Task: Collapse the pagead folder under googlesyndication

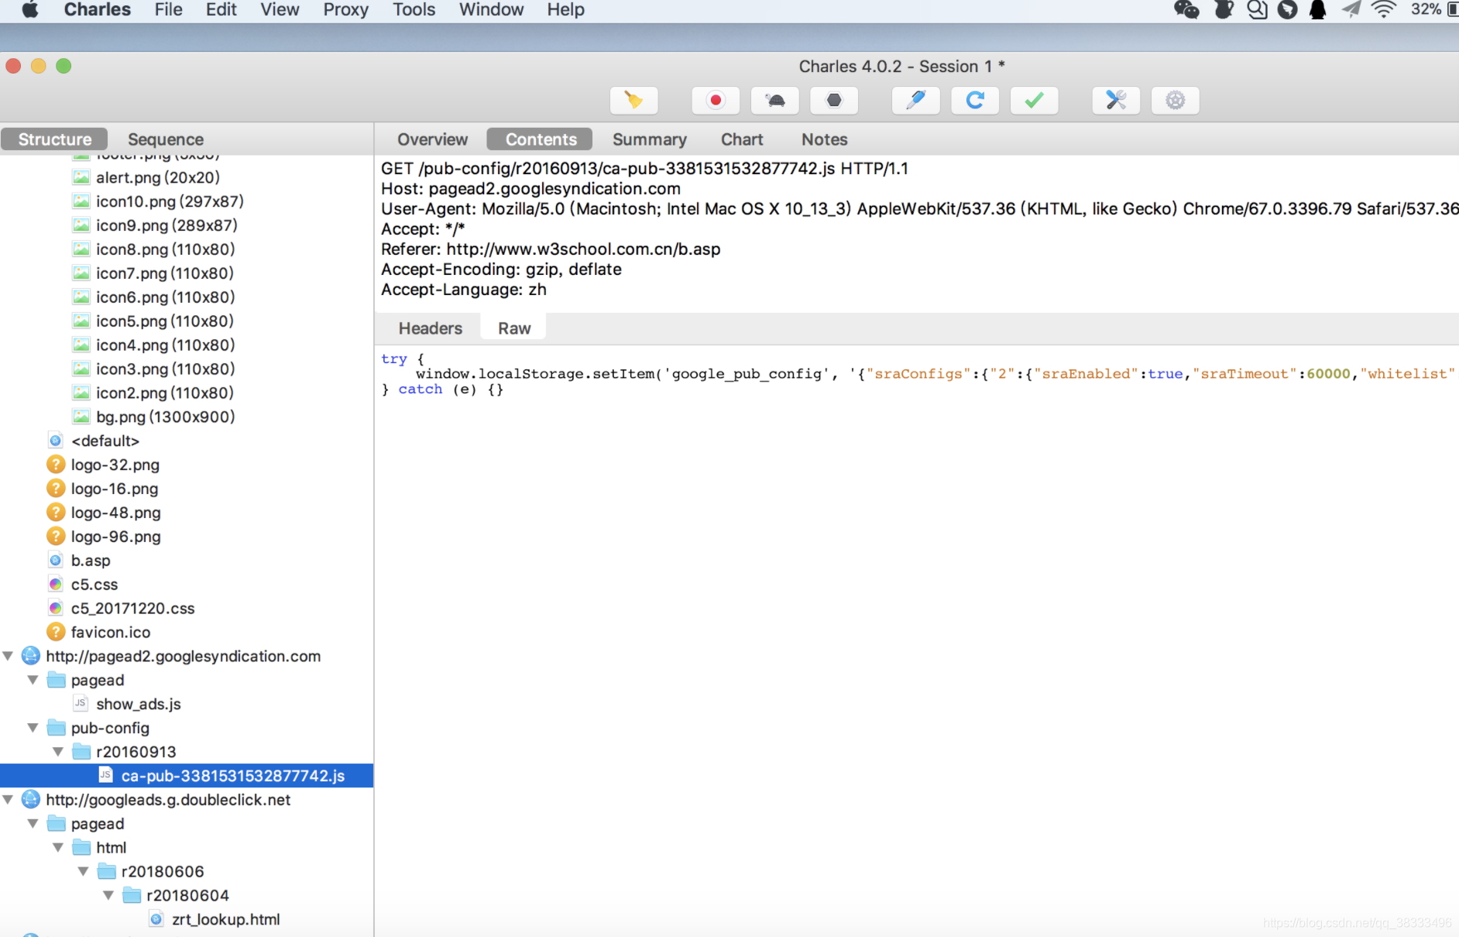Action: [33, 680]
